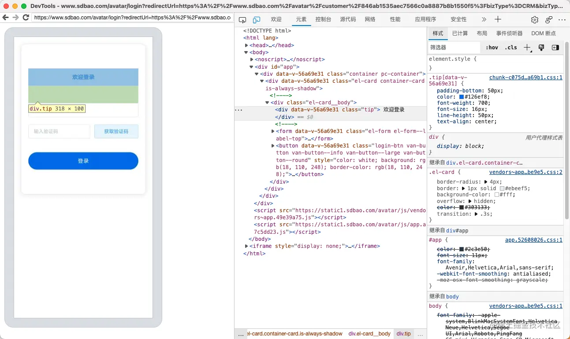This screenshot has height=339, width=570.
Task: Go back with the browser back arrow
Action: click(x=6, y=18)
